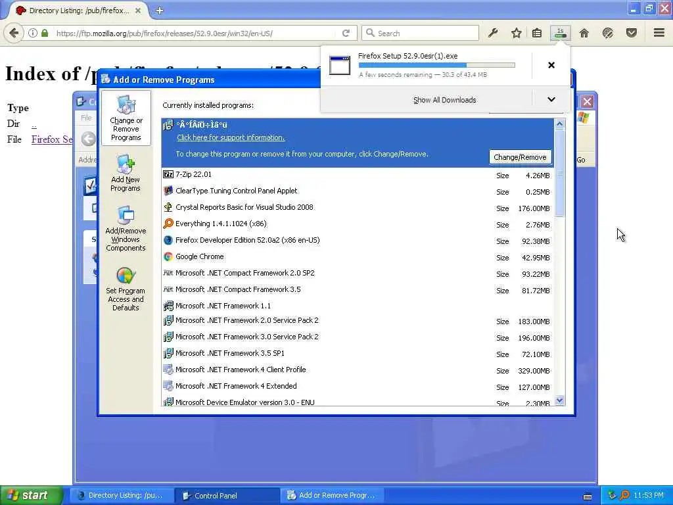The image size is (673, 505).
Task: Select Microsoft .NET Framework 3.5 SP1 row
Action: click(358, 353)
